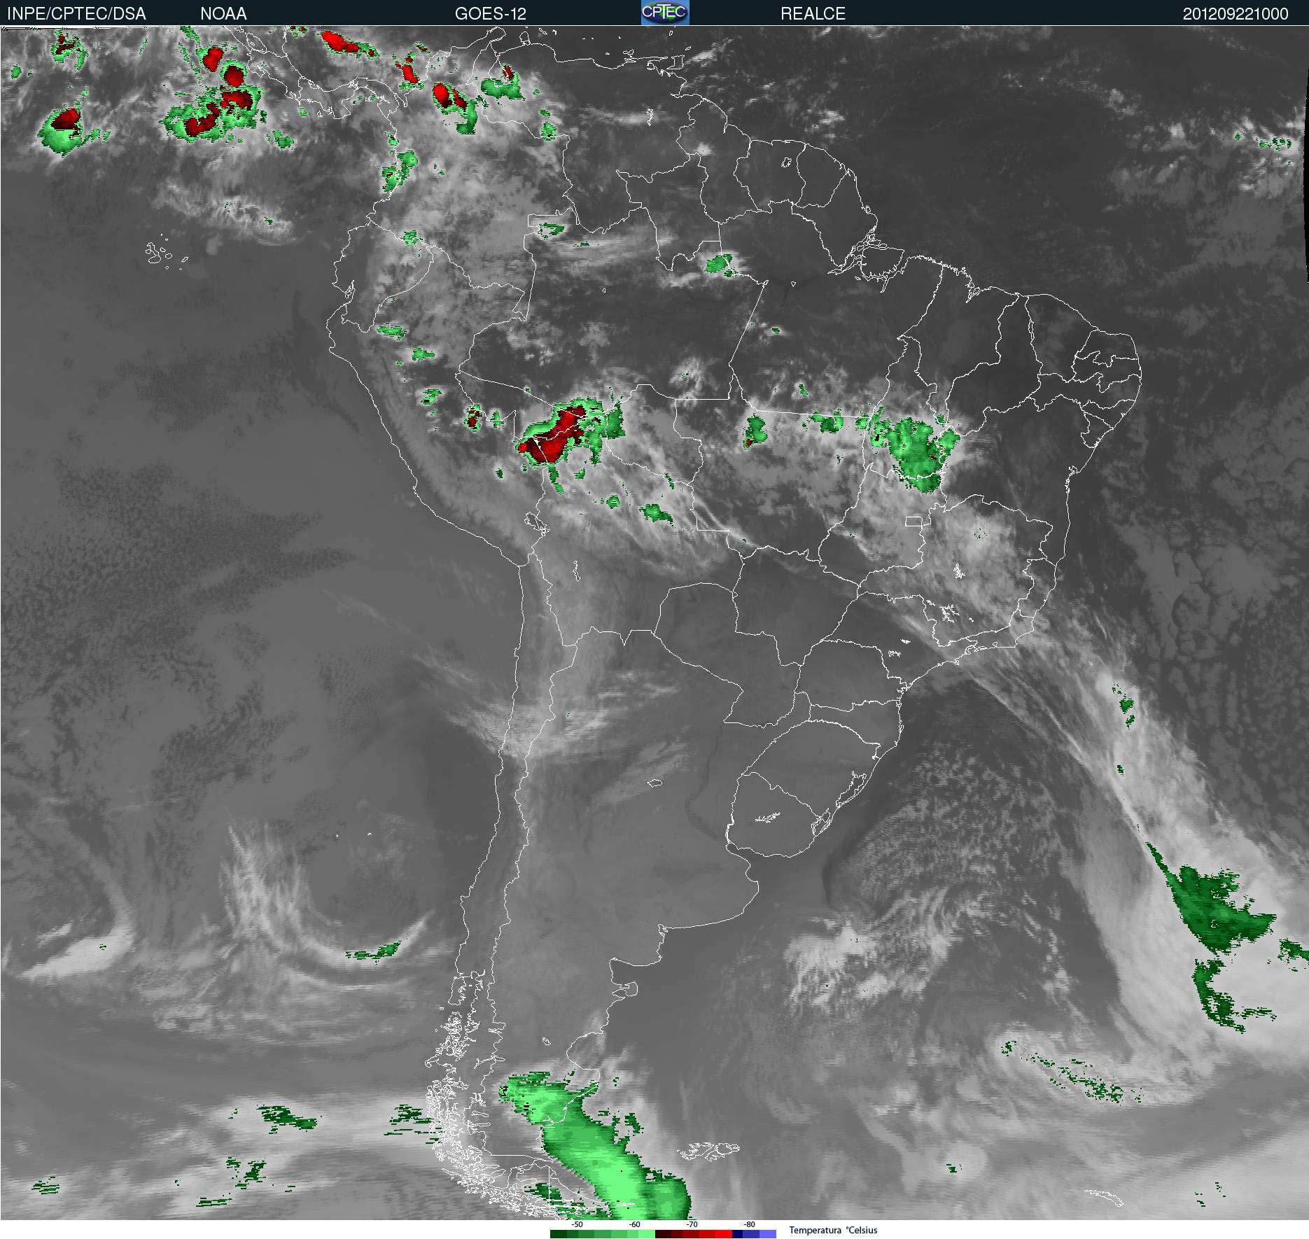Click the -80 temperature scale label
The image size is (1309, 1239).
coord(750,1224)
